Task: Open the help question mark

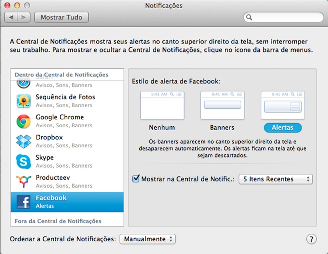Action: [x=311, y=239]
